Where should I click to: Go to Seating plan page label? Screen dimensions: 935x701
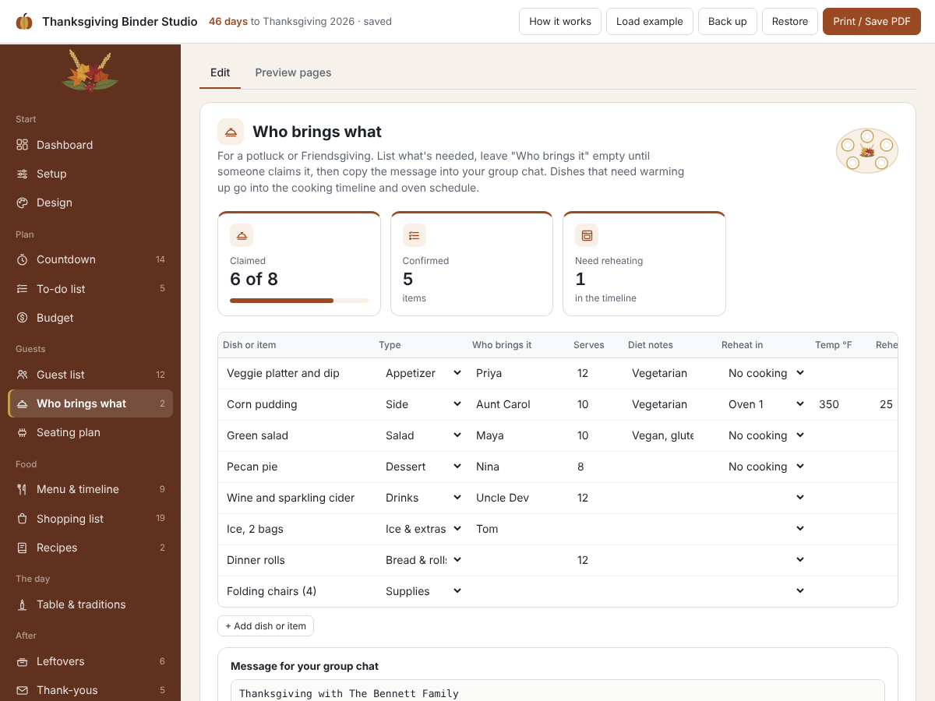click(x=69, y=432)
